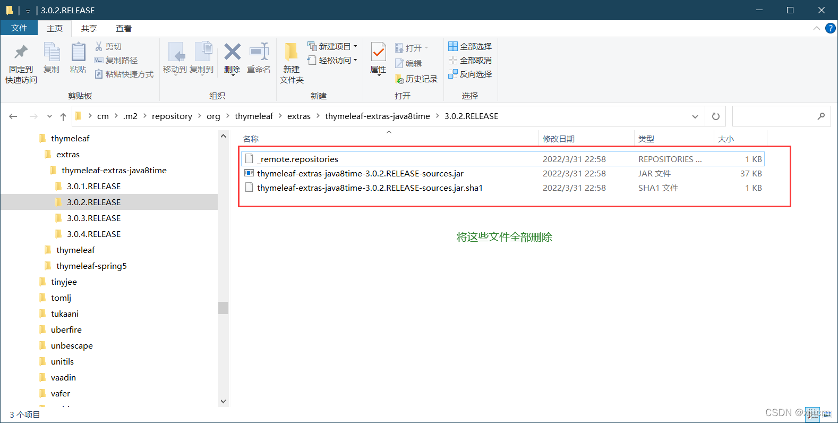Select vaadin folder in tree
Image resolution: width=838 pixels, height=423 pixels.
pyautogui.click(x=63, y=377)
